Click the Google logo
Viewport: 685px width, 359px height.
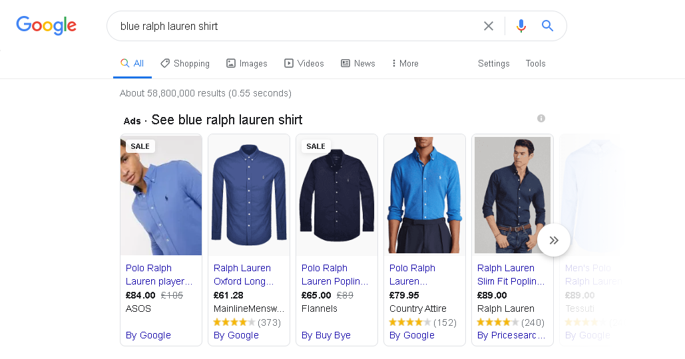pyautogui.click(x=47, y=25)
